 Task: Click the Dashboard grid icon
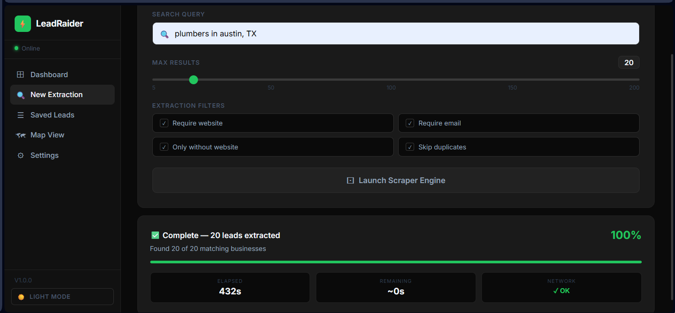(x=20, y=74)
